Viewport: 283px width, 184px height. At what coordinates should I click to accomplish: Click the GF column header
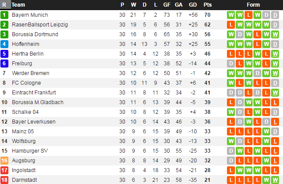(166, 5)
